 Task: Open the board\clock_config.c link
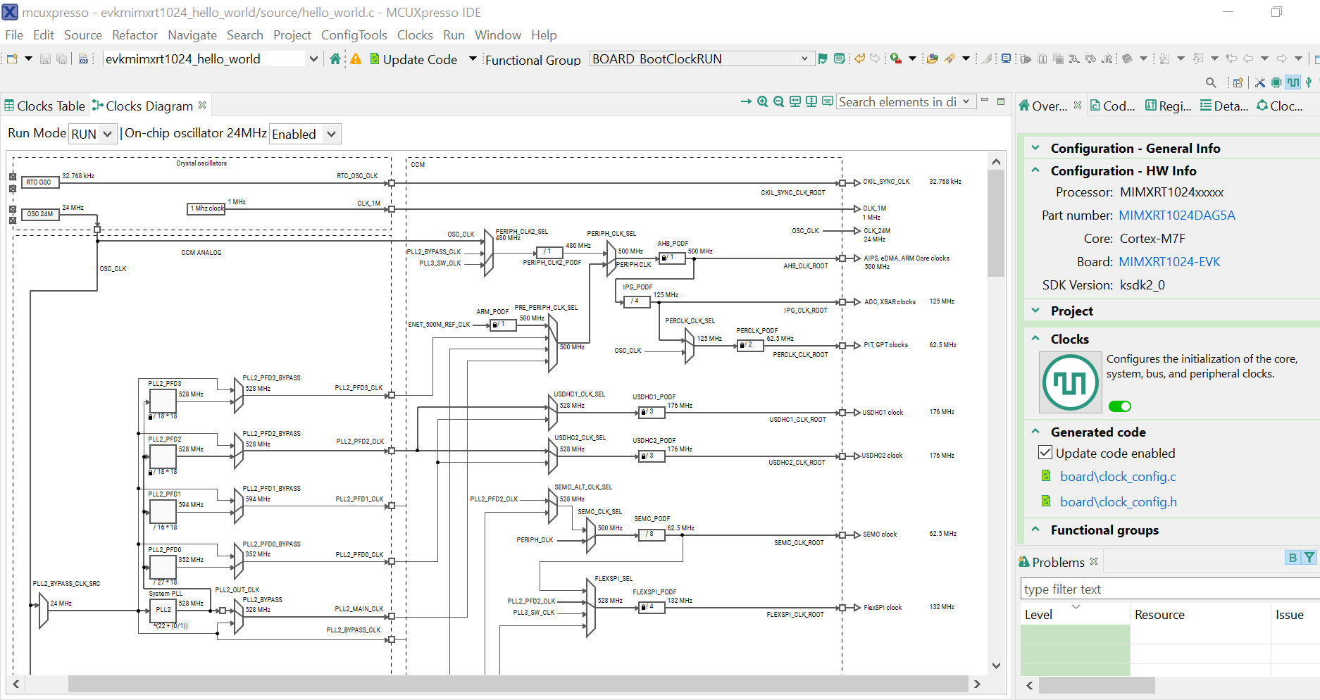(x=1118, y=477)
